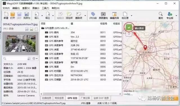This screenshot has height=106, width=180.
Task: Click the horizontal scrollbar in GPS list
Action: [64, 94]
